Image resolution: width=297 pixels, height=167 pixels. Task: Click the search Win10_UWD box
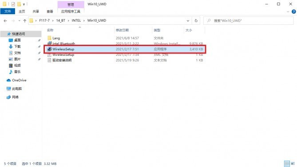[248, 20]
